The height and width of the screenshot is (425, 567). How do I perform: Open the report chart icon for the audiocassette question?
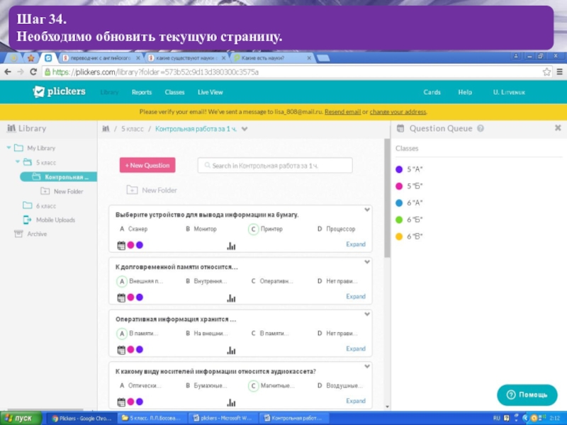231,402
